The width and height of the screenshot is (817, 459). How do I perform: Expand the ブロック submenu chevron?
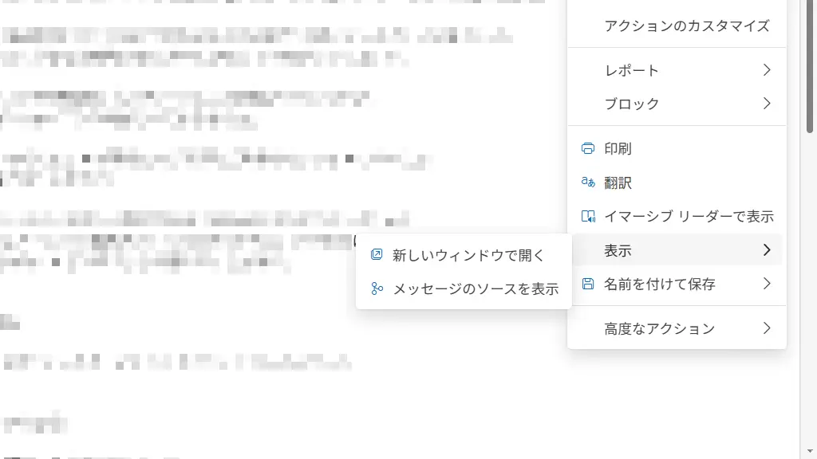click(x=767, y=103)
